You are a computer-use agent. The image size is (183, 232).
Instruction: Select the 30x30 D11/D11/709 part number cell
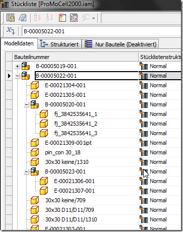pyautogui.click(x=91, y=210)
